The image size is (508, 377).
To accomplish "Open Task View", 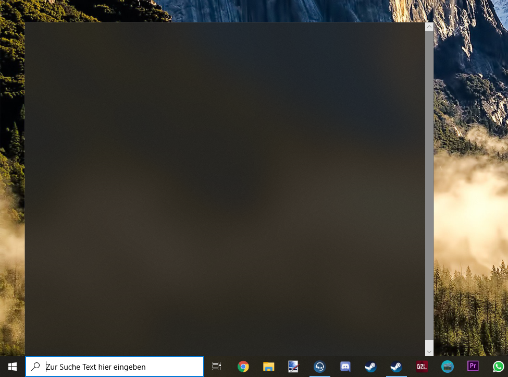I will tap(217, 367).
